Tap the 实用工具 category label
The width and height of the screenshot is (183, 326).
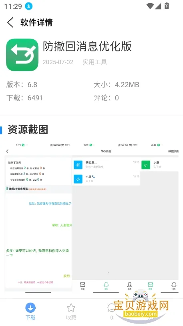pyautogui.click(x=95, y=62)
